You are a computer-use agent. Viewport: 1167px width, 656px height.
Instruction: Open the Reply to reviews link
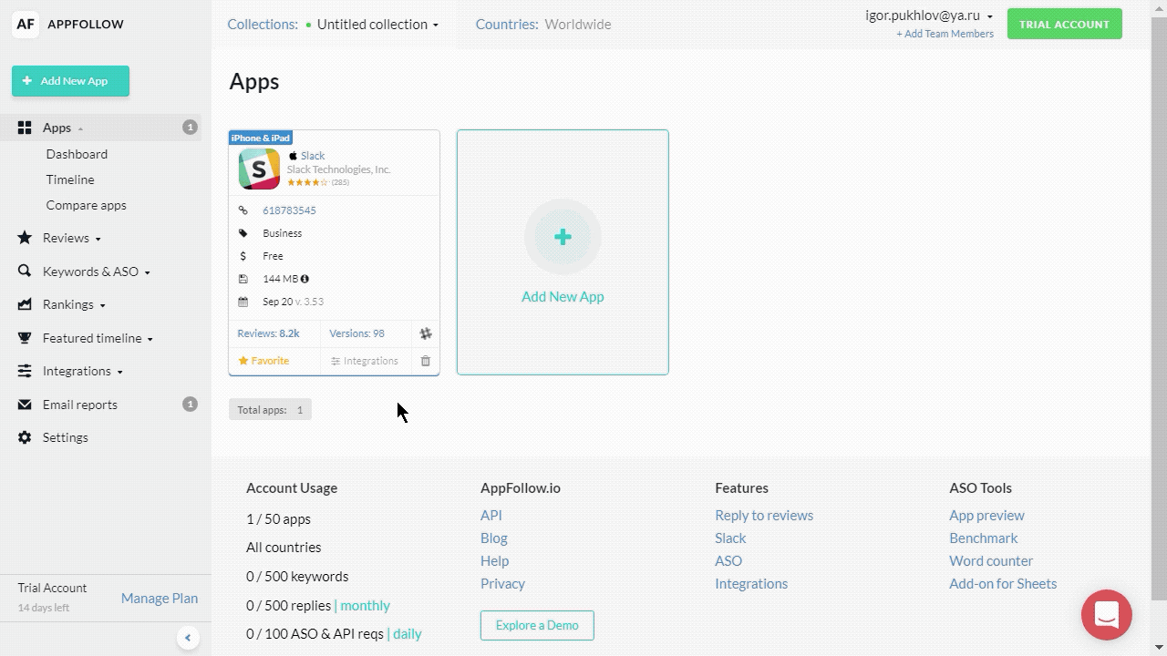point(764,515)
